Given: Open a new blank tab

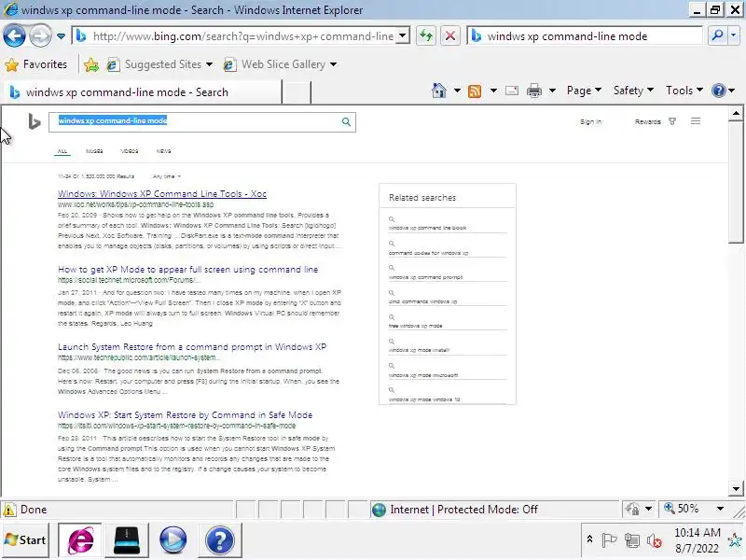Looking at the screenshot, I should [297, 92].
